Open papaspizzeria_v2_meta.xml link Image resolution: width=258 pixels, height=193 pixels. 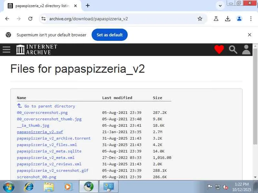pos(46,157)
